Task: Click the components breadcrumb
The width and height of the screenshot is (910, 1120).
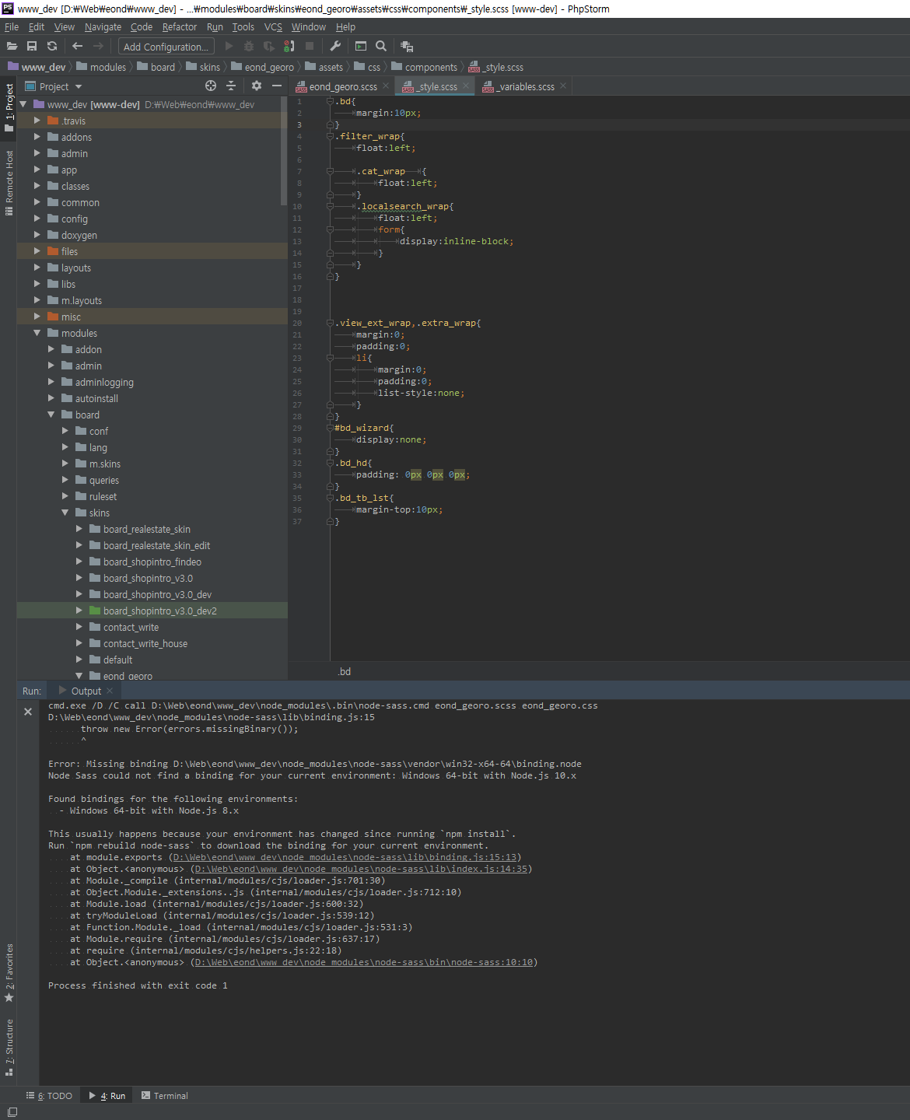Action: click(x=425, y=67)
